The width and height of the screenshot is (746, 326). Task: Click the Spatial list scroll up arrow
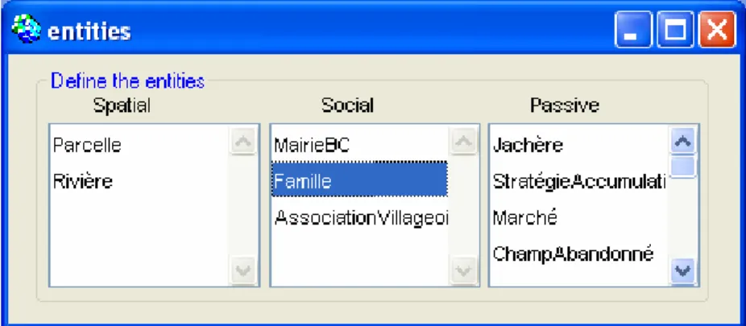(x=243, y=141)
